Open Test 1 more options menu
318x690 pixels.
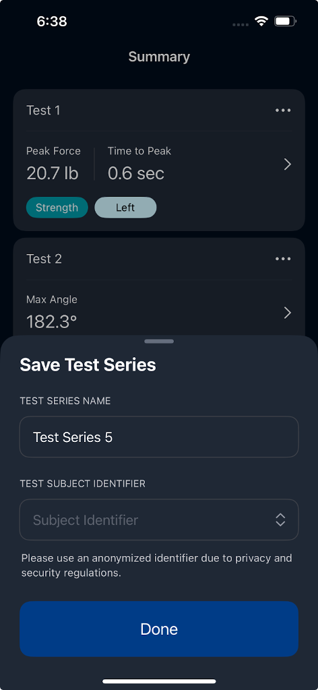(283, 111)
